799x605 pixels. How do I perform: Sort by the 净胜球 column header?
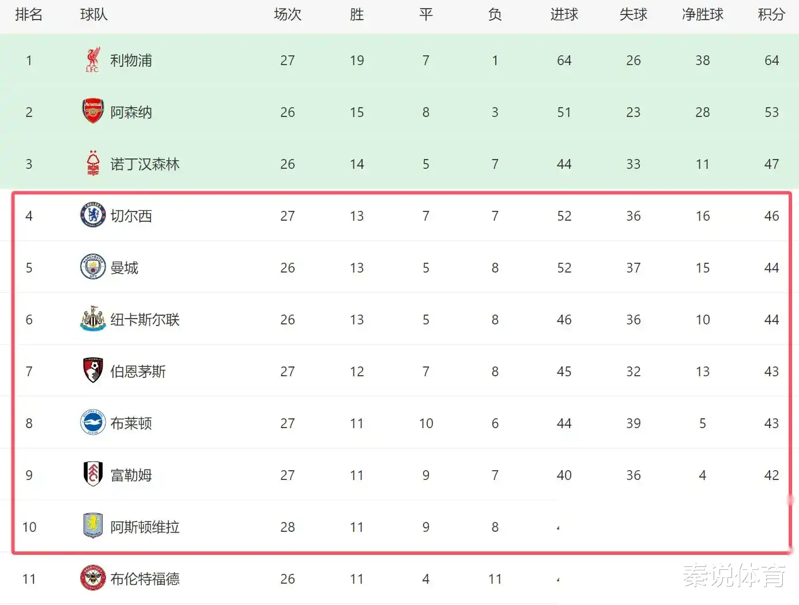click(x=702, y=14)
